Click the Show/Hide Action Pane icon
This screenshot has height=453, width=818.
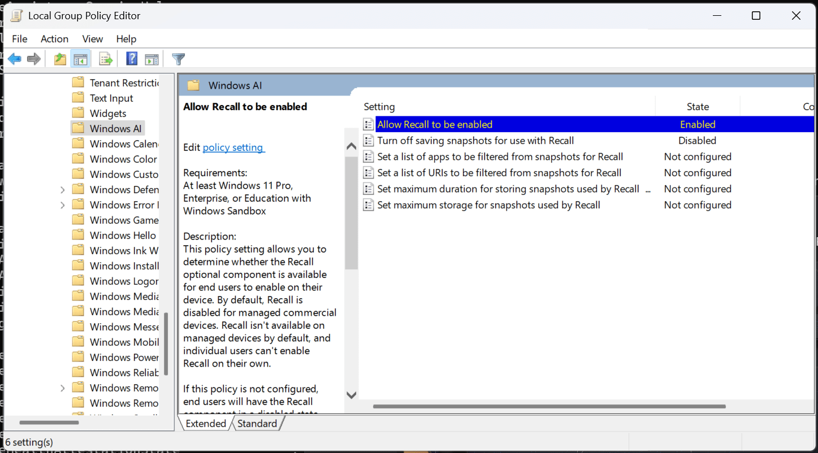pyautogui.click(x=152, y=59)
